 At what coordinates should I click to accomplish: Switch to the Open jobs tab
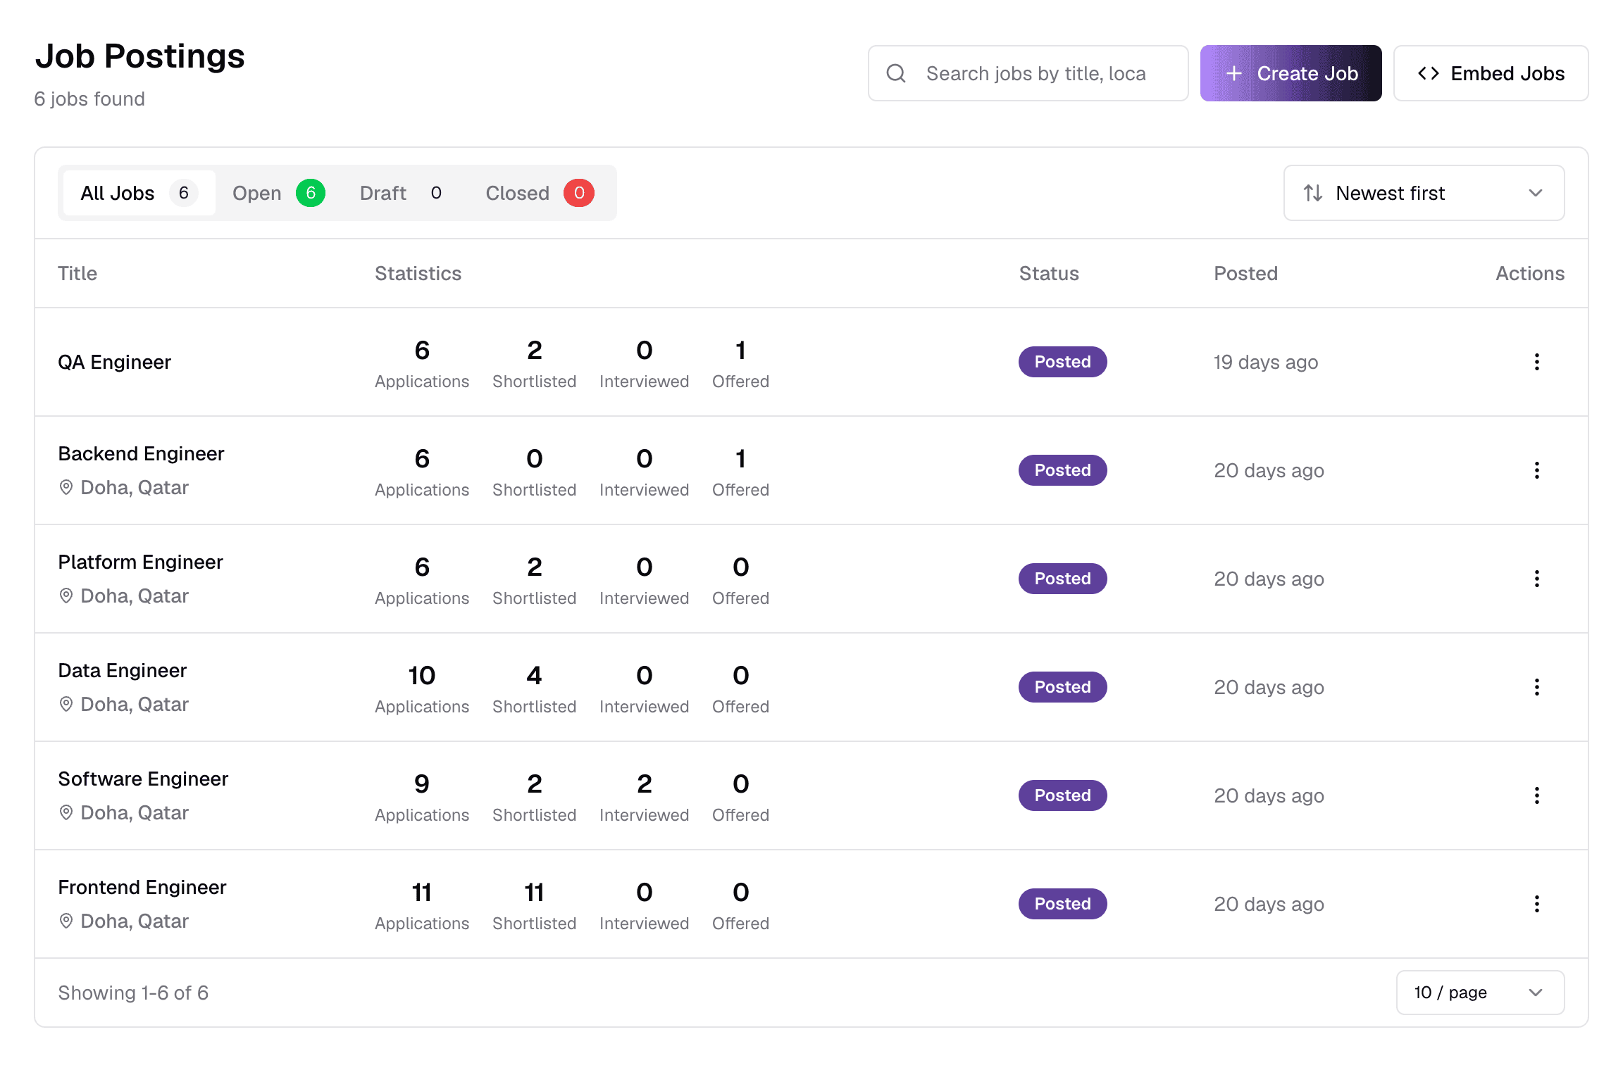point(278,193)
